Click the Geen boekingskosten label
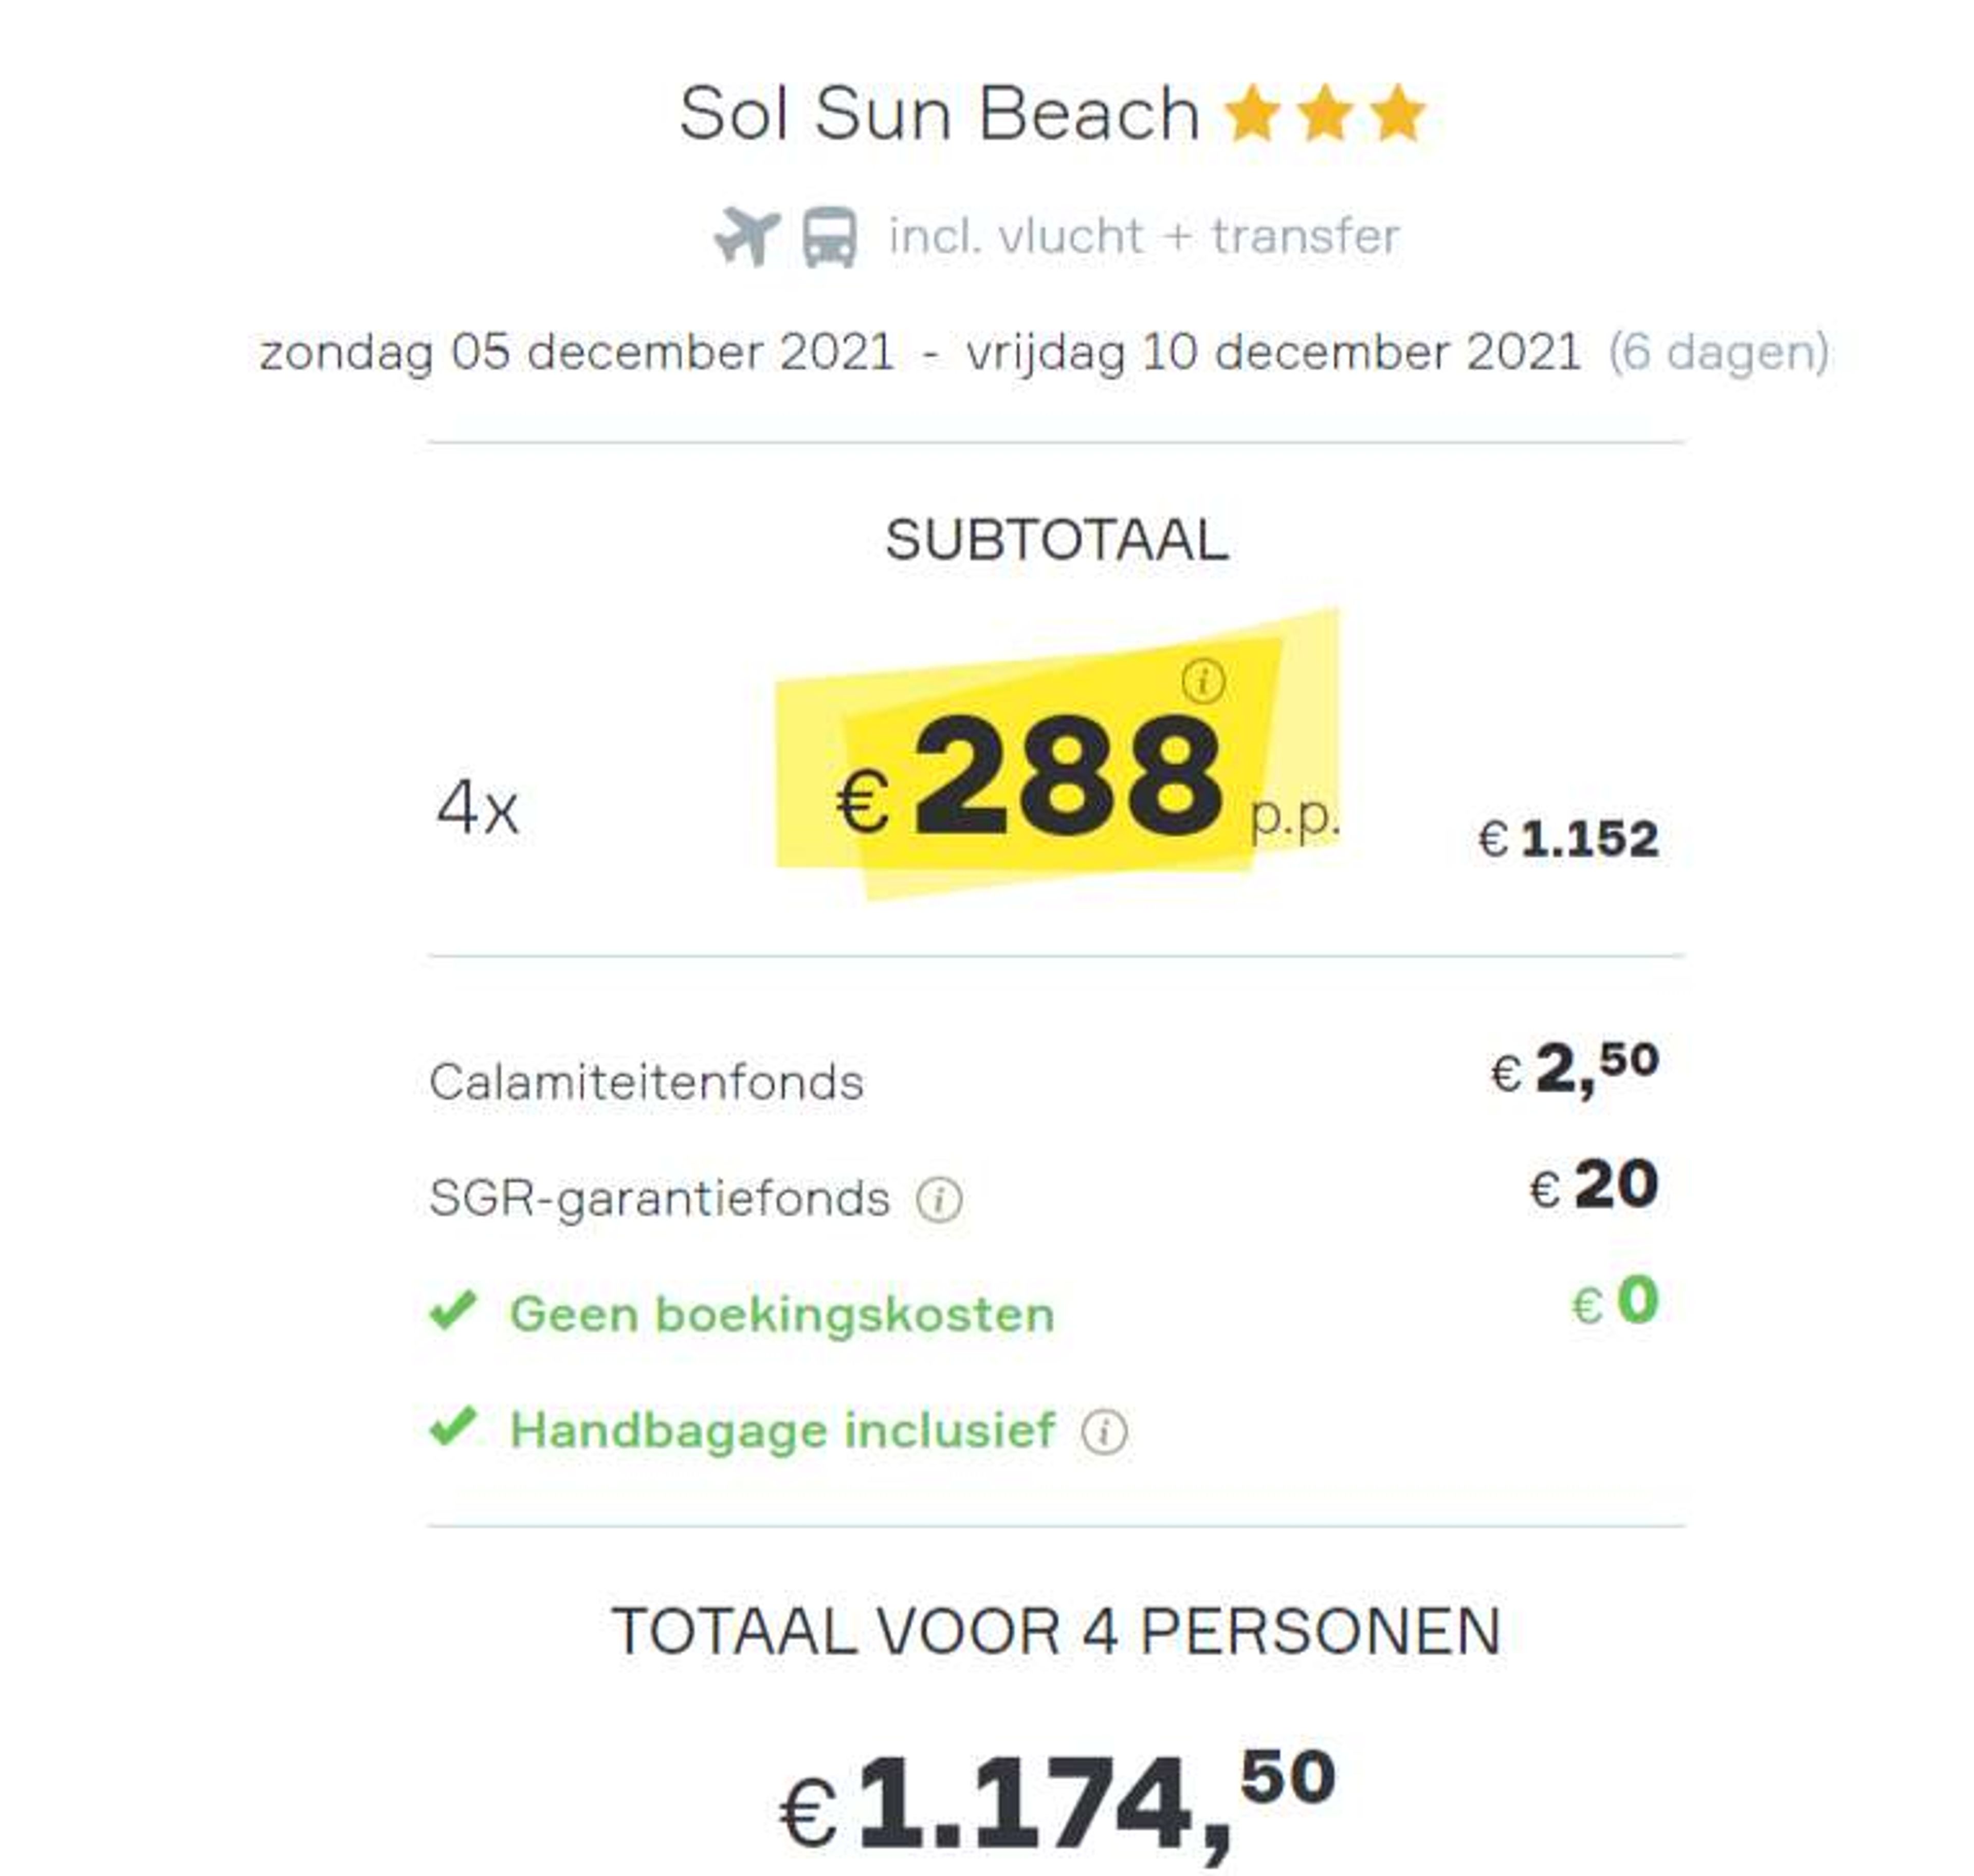The height and width of the screenshot is (1876, 1974). coord(782,1314)
